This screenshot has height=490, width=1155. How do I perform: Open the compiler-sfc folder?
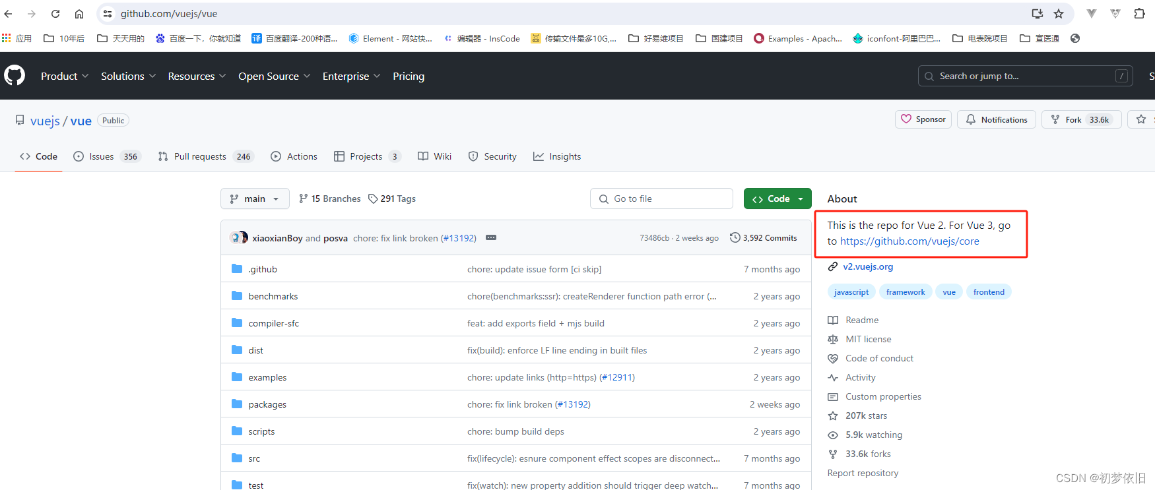pos(274,323)
